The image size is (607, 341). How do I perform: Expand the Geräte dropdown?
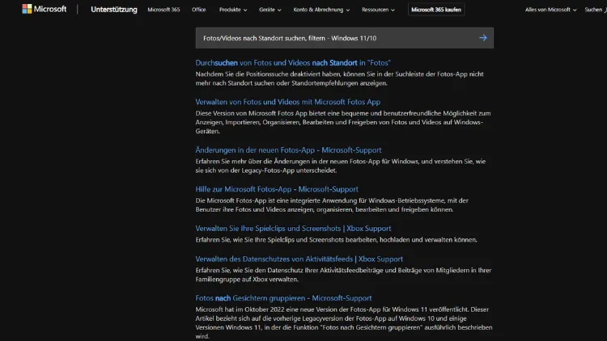click(x=270, y=10)
